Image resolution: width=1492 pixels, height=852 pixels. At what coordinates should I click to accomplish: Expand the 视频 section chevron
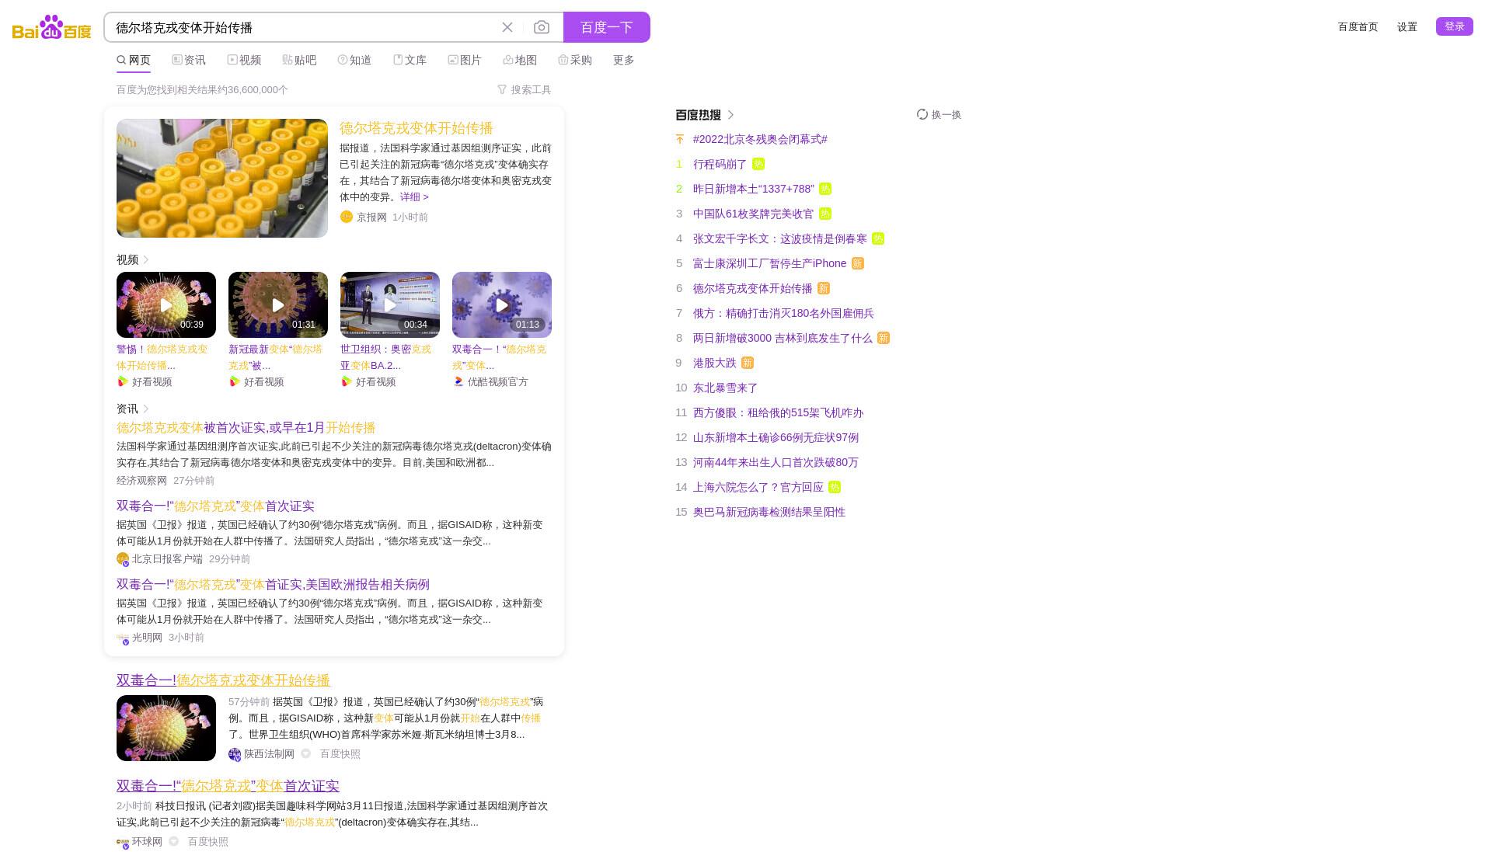pyautogui.click(x=146, y=259)
